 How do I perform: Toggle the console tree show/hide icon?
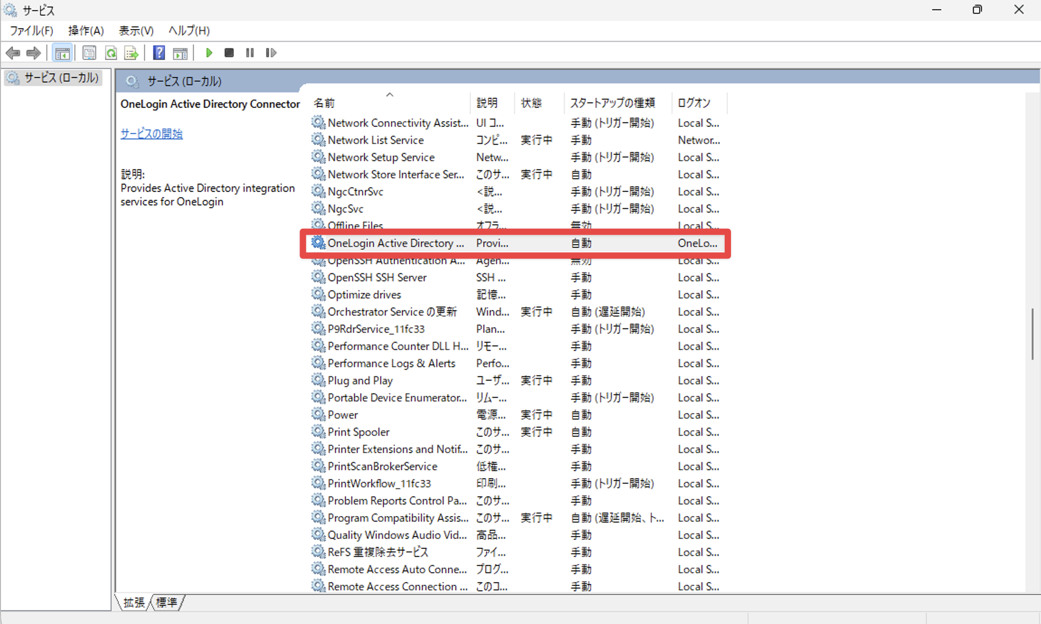(62, 53)
